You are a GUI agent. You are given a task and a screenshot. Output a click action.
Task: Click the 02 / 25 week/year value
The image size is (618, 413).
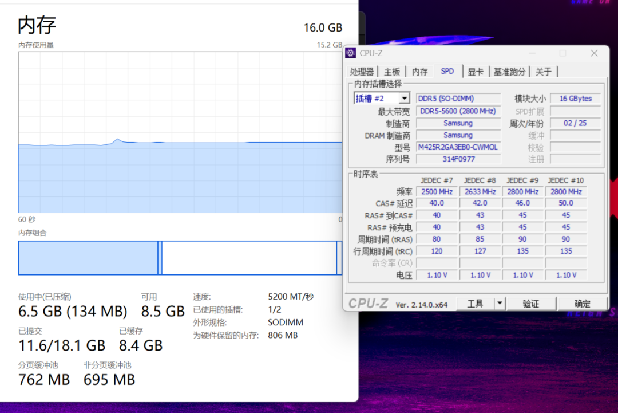[576, 123]
